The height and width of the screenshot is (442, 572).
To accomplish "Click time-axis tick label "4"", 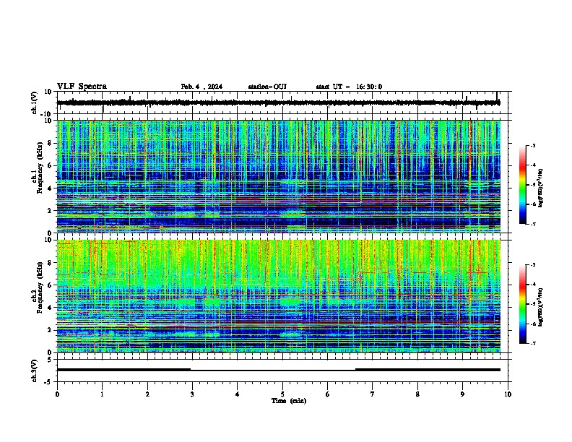I will click(238, 394).
